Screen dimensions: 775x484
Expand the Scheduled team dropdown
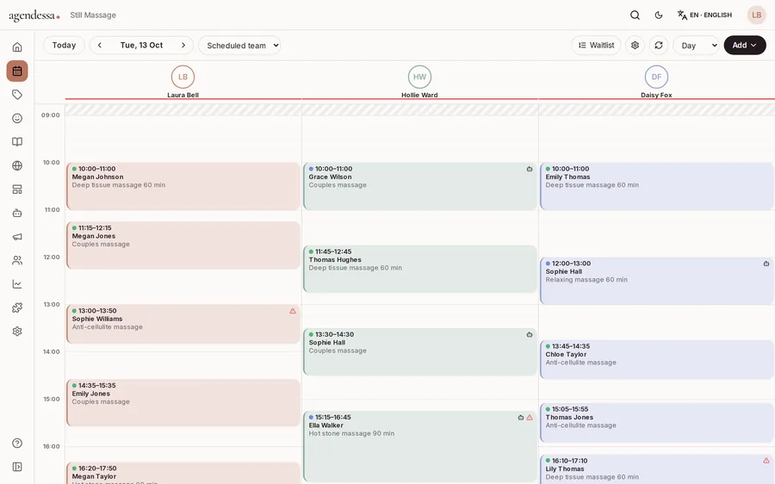[239, 45]
